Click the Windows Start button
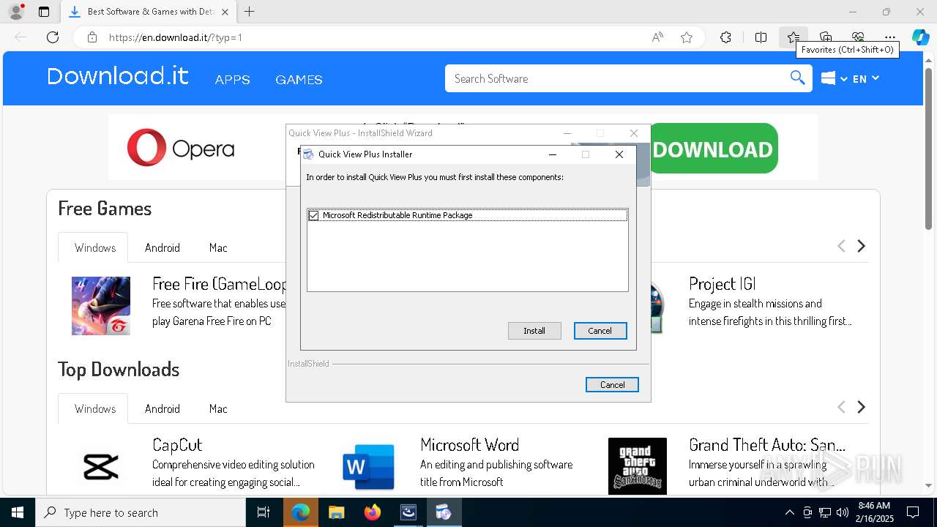 click(18, 512)
